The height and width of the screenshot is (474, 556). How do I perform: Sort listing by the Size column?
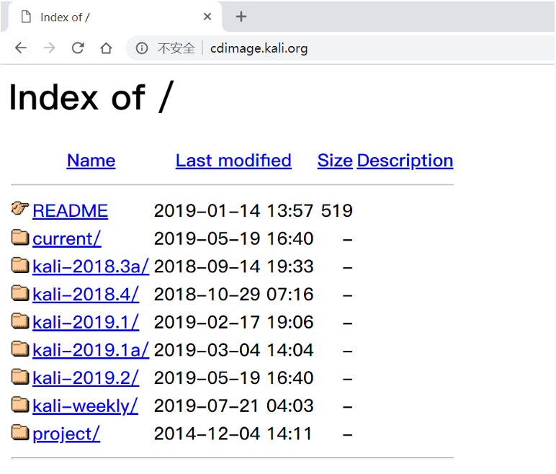tap(335, 161)
